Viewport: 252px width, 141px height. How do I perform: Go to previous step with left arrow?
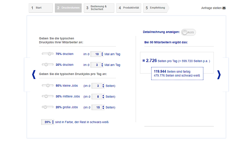coord(33,75)
